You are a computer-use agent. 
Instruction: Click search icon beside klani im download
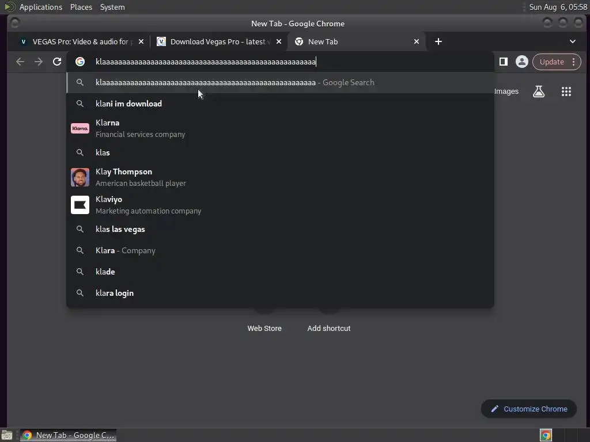click(x=80, y=104)
